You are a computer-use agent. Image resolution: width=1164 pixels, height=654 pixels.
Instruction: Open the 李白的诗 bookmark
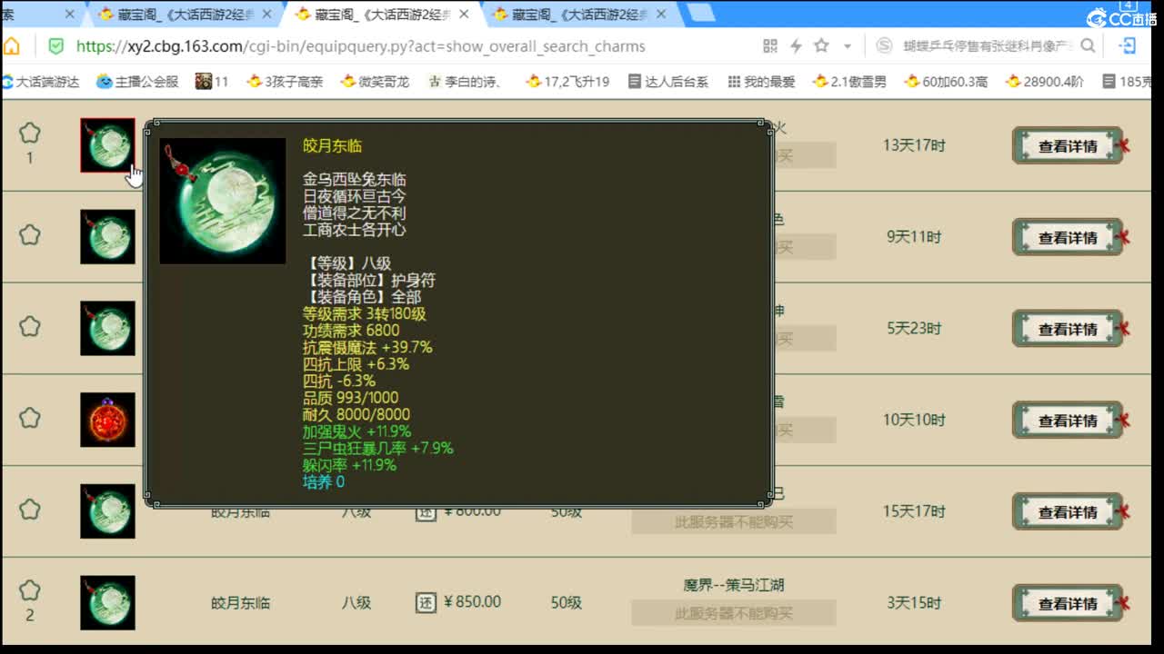point(466,82)
